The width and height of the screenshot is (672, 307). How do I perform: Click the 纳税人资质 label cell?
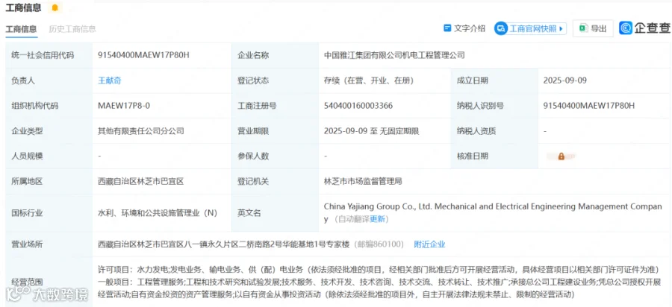[x=494, y=131]
